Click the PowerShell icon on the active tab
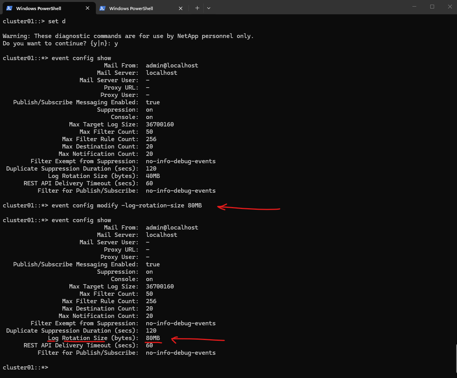This screenshot has width=457, height=378. pyautogui.click(x=9, y=8)
